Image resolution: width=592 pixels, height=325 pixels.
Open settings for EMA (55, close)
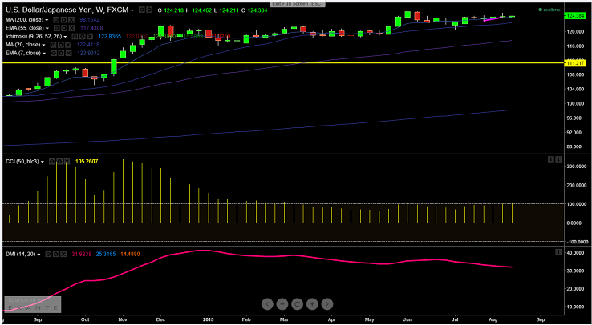coord(64,28)
